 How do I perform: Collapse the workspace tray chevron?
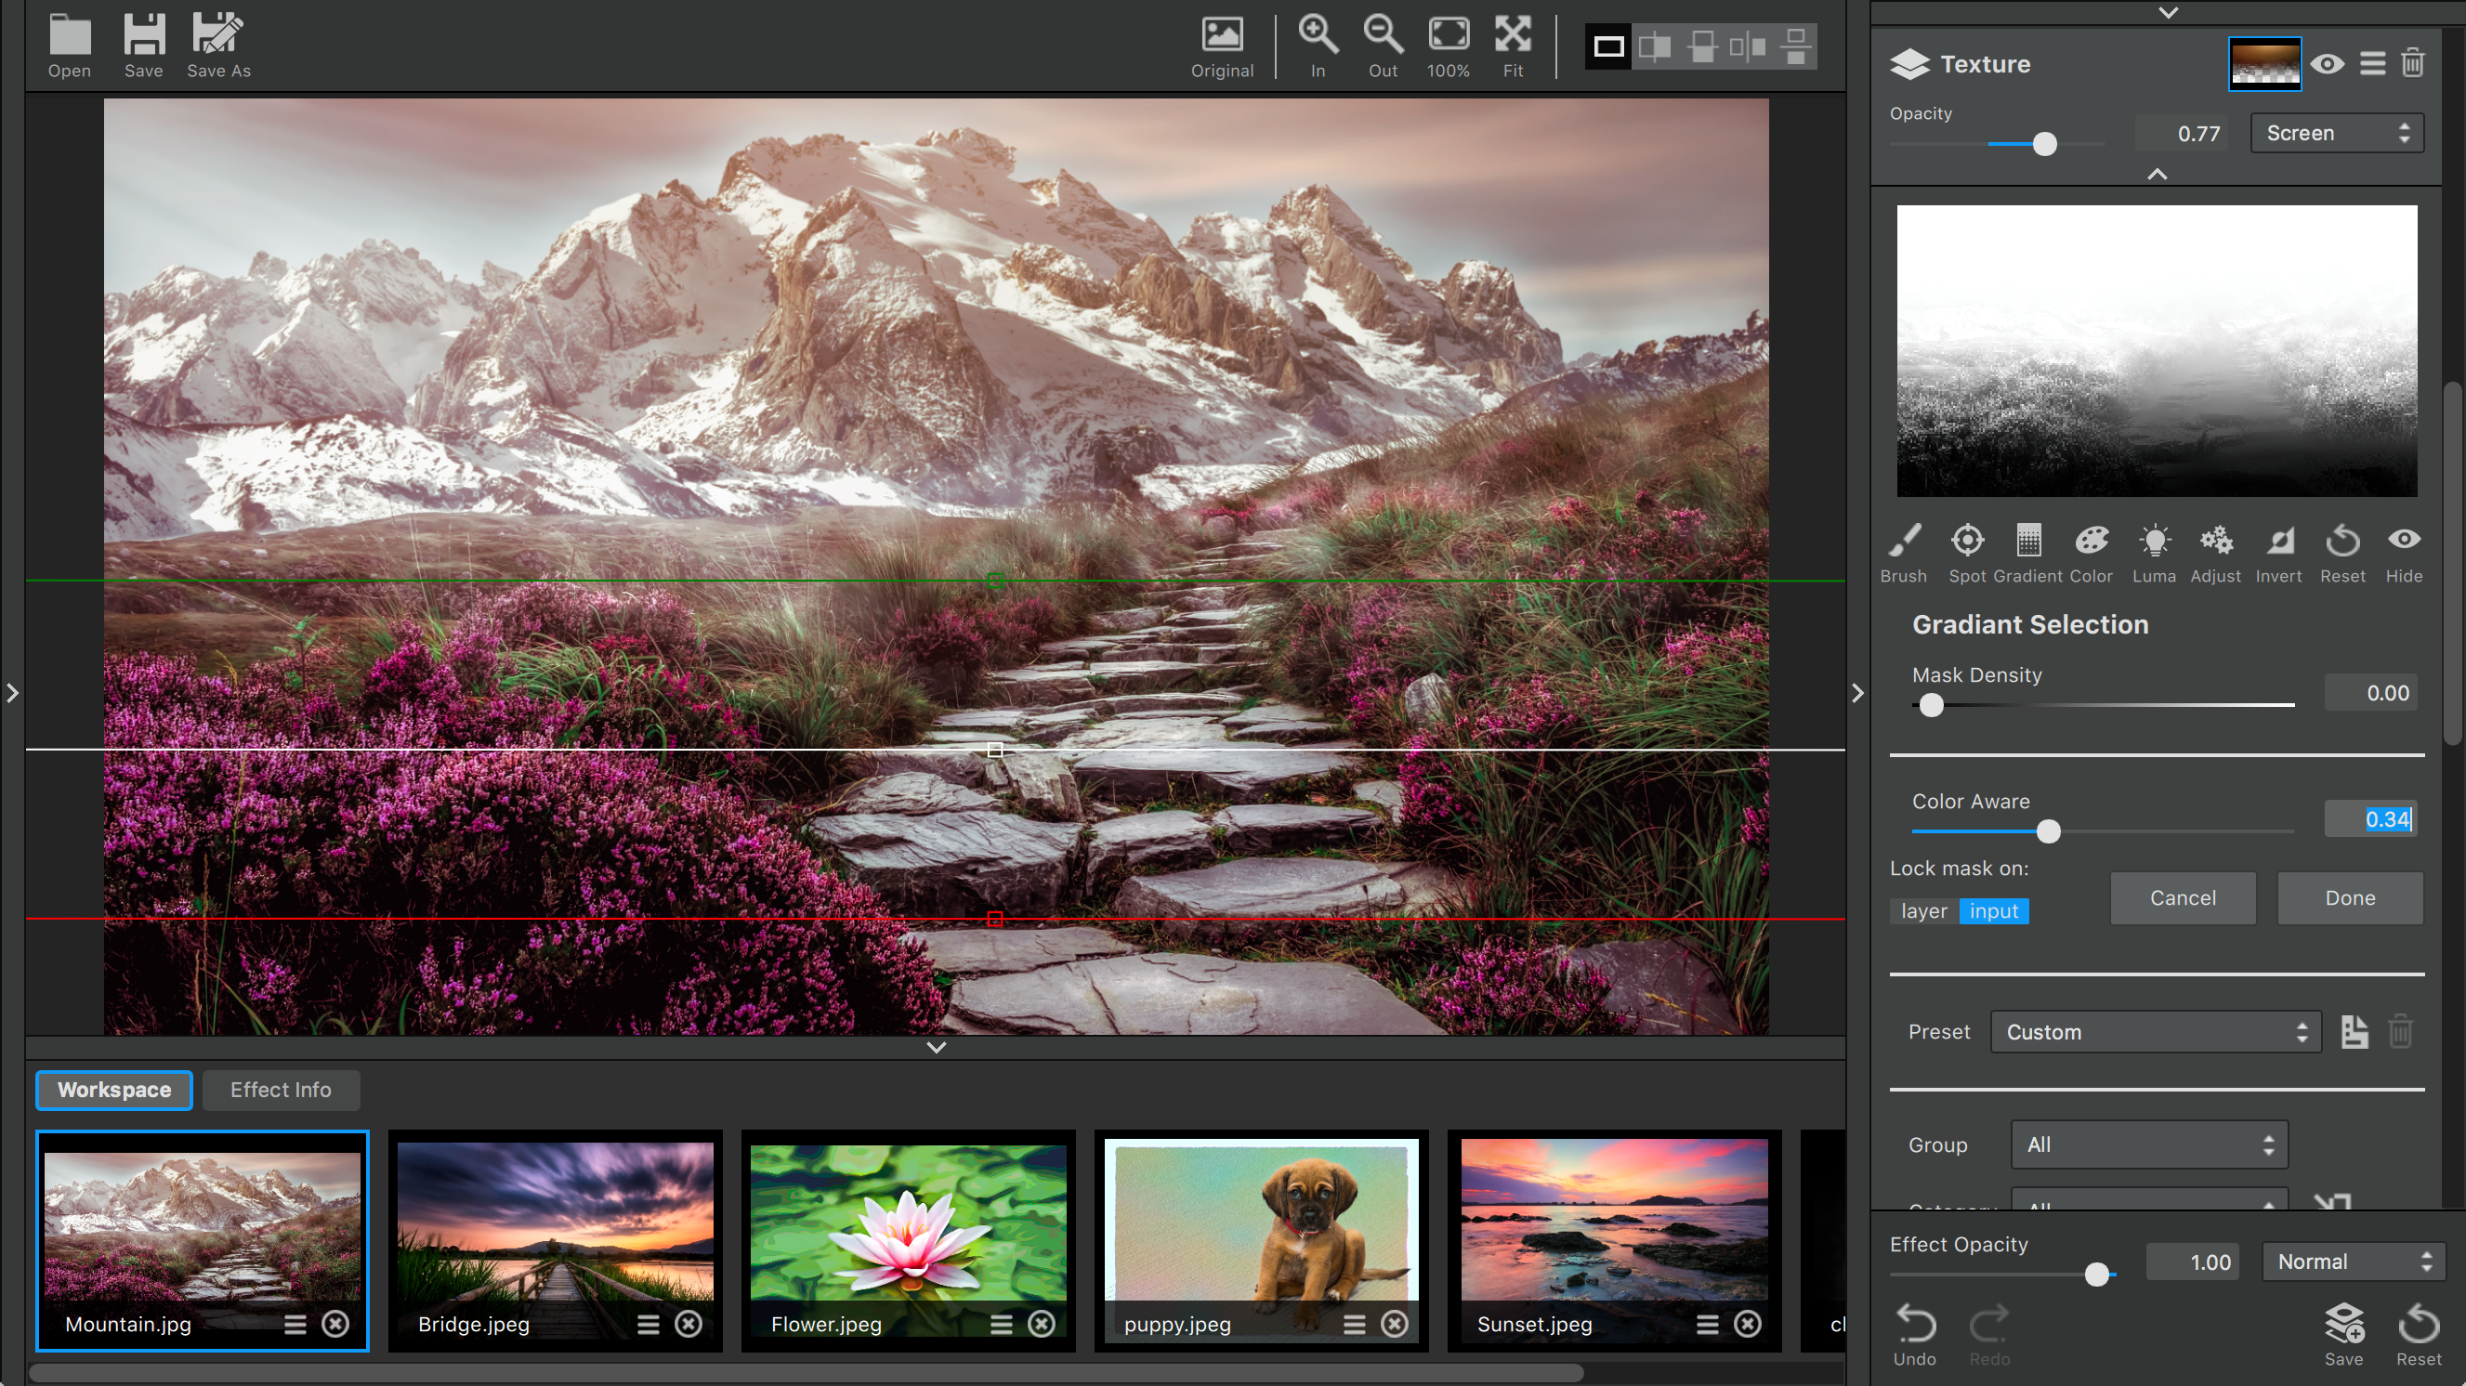[937, 1047]
